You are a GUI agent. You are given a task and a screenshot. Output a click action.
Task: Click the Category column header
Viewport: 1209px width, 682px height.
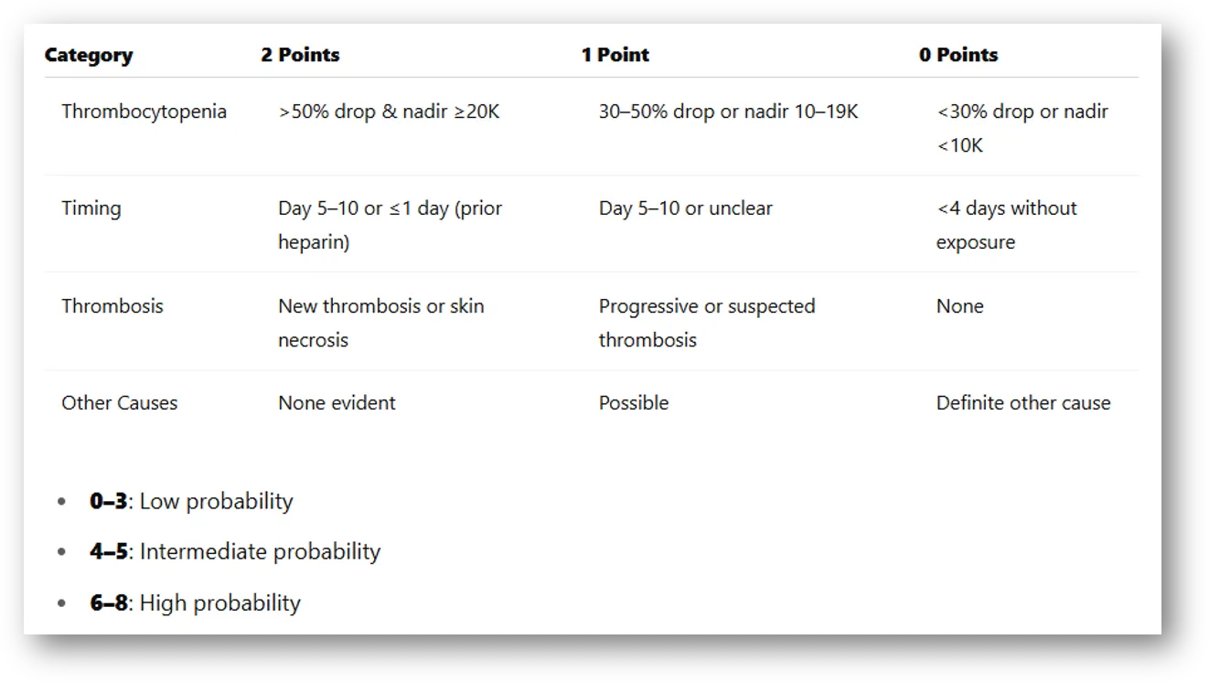point(89,55)
